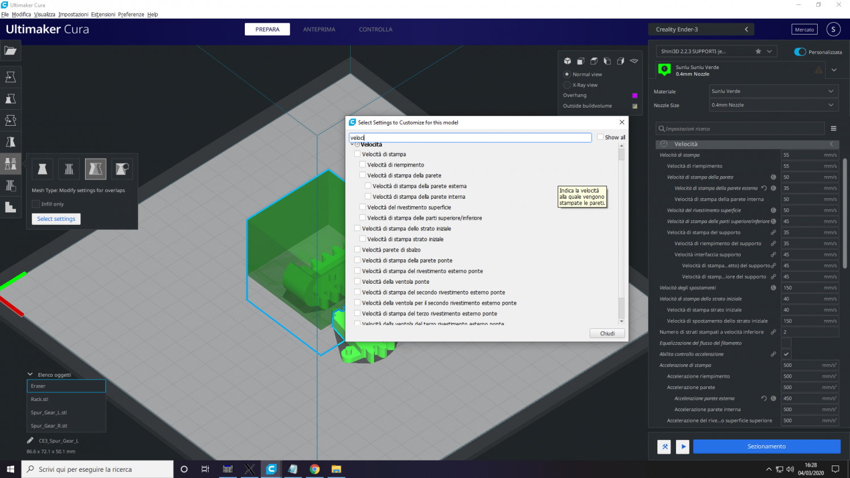
Task: Click the wrench icon left of Sezionamento
Action: (x=665, y=446)
